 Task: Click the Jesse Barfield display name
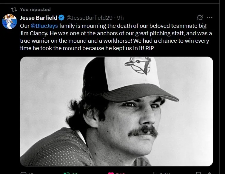coord(38,17)
